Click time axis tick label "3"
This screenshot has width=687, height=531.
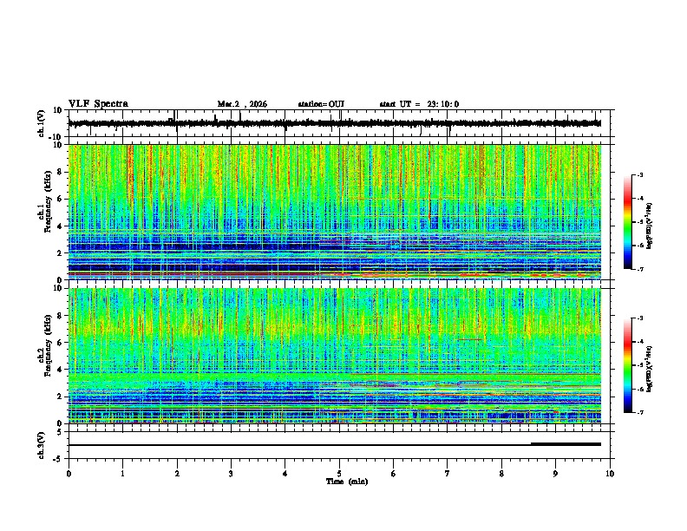(x=231, y=474)
